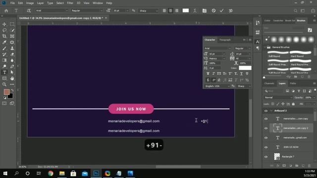This screenshot has height=178, width=317.
Task: Select the Rectangular Marquee tool
Action: click(x=12, y=24)
